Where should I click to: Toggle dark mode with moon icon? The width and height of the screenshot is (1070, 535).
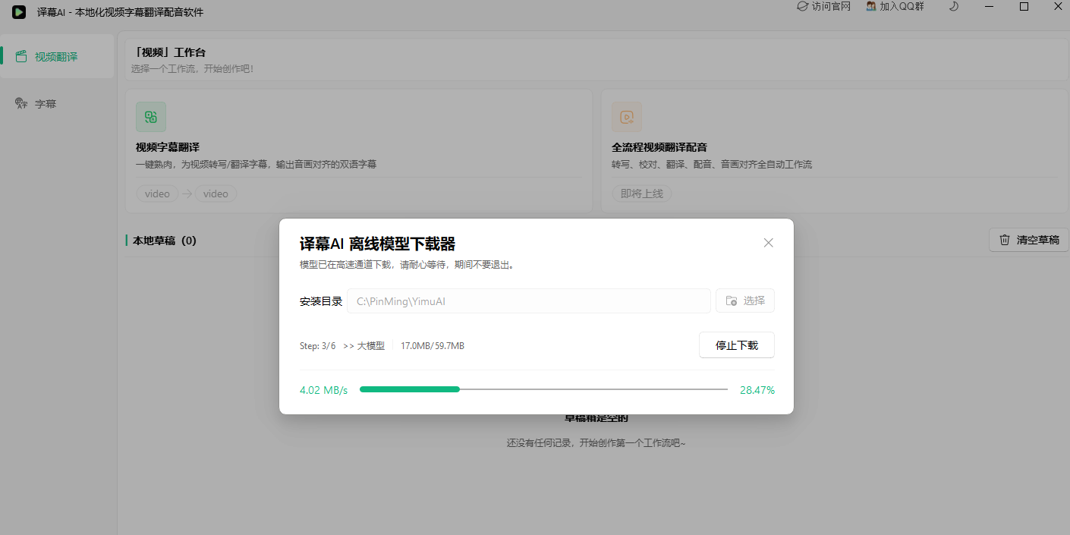pyautogui.click(x=954, y=6)
